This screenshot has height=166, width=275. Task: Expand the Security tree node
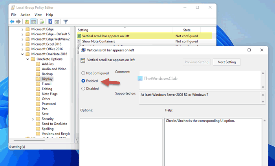pyautogui.click(x=33, y=119)
